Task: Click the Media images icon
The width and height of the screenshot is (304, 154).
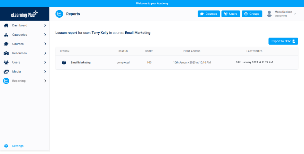Action: pos(6,72)
